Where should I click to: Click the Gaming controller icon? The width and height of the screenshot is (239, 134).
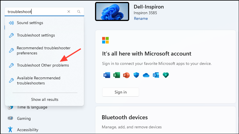pyautogui.click(x=10, y=118)
